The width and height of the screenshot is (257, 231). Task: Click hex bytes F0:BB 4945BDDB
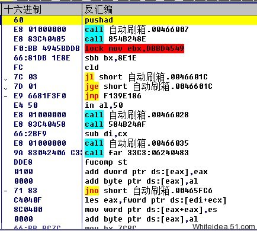point(47,49)
